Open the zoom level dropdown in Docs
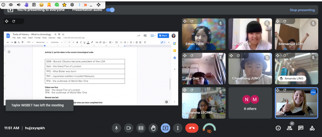This screenshot has width=322, height=137. (x=30, y=42)
